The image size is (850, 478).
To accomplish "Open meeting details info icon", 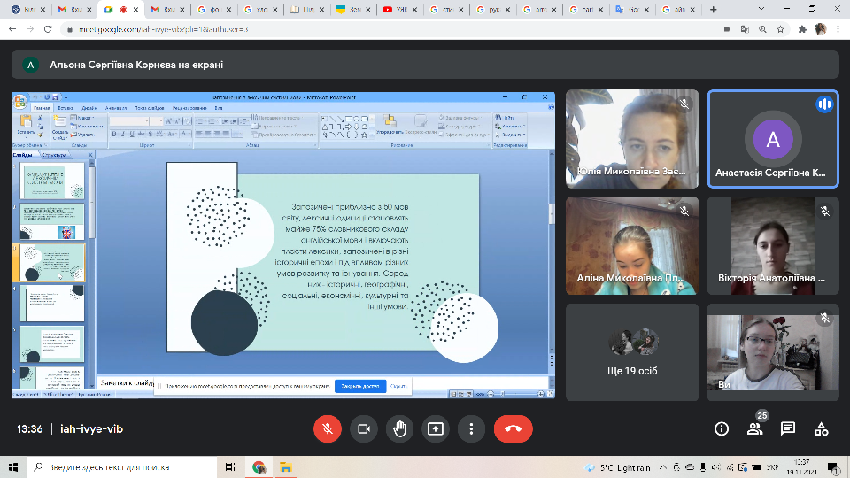I will pyautogui.click(x=721, y=428).
